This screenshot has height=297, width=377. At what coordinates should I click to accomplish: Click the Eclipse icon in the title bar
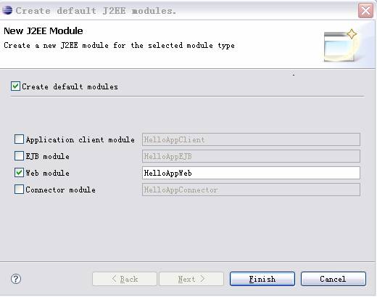[7, 10]
